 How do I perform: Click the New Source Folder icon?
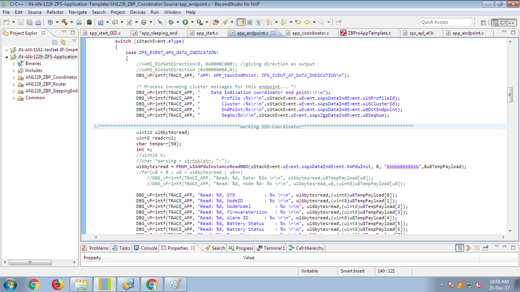point(115,22)
